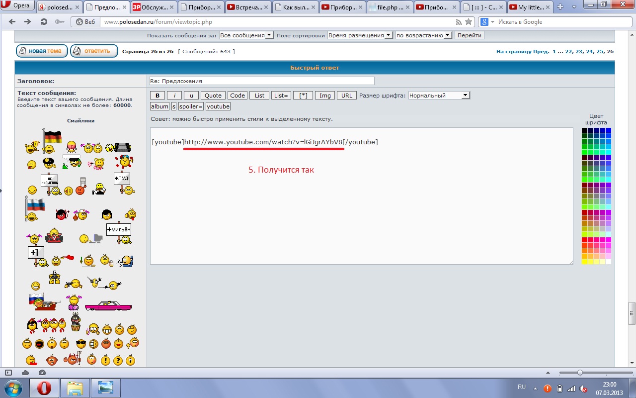636x398 pixels.
Task: Open Windows Explorer folder taskbar icon
Action: (x=75, y=388)
